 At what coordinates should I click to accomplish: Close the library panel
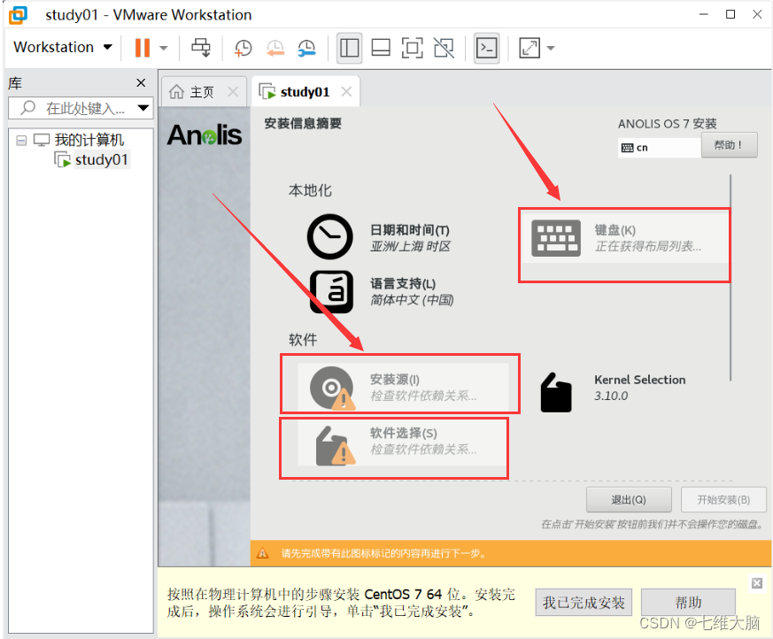[141, 83]
